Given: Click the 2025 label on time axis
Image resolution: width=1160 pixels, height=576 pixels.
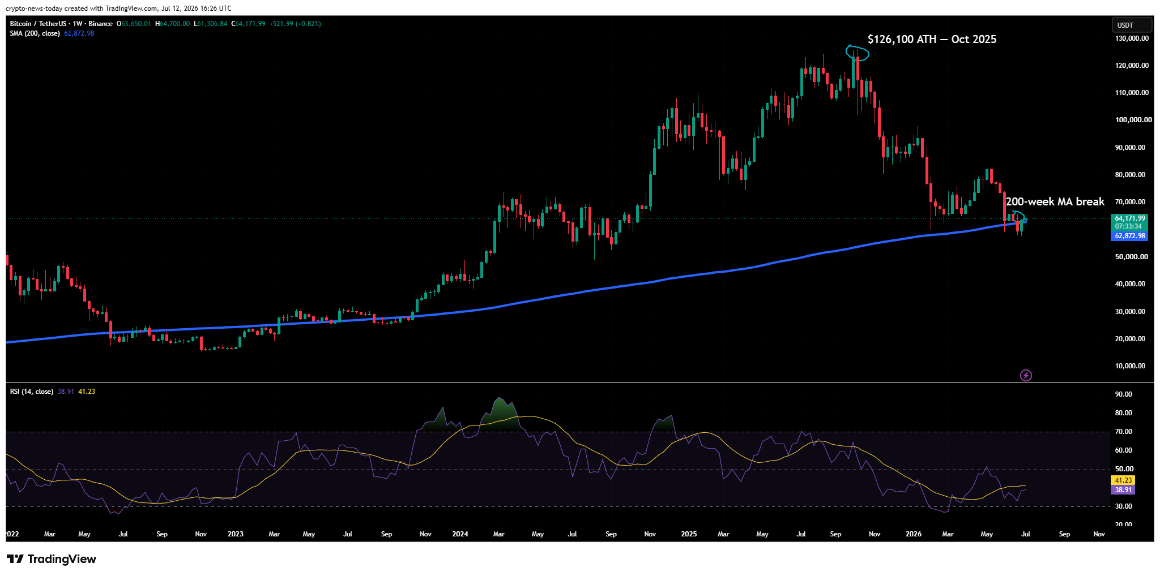Looking at the screenshot, I should pos(689,534).
